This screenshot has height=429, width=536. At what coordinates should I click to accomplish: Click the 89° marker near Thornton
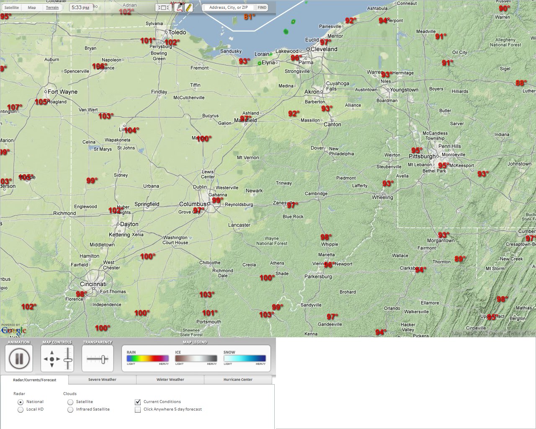[x=460, y=259]
